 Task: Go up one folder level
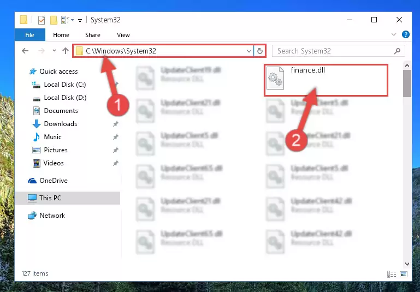pos(66,51)
